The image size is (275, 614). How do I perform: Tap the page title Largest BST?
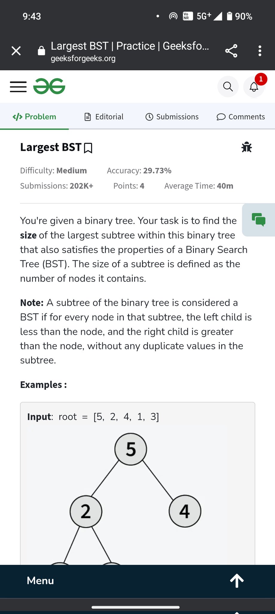click(51, 147)
